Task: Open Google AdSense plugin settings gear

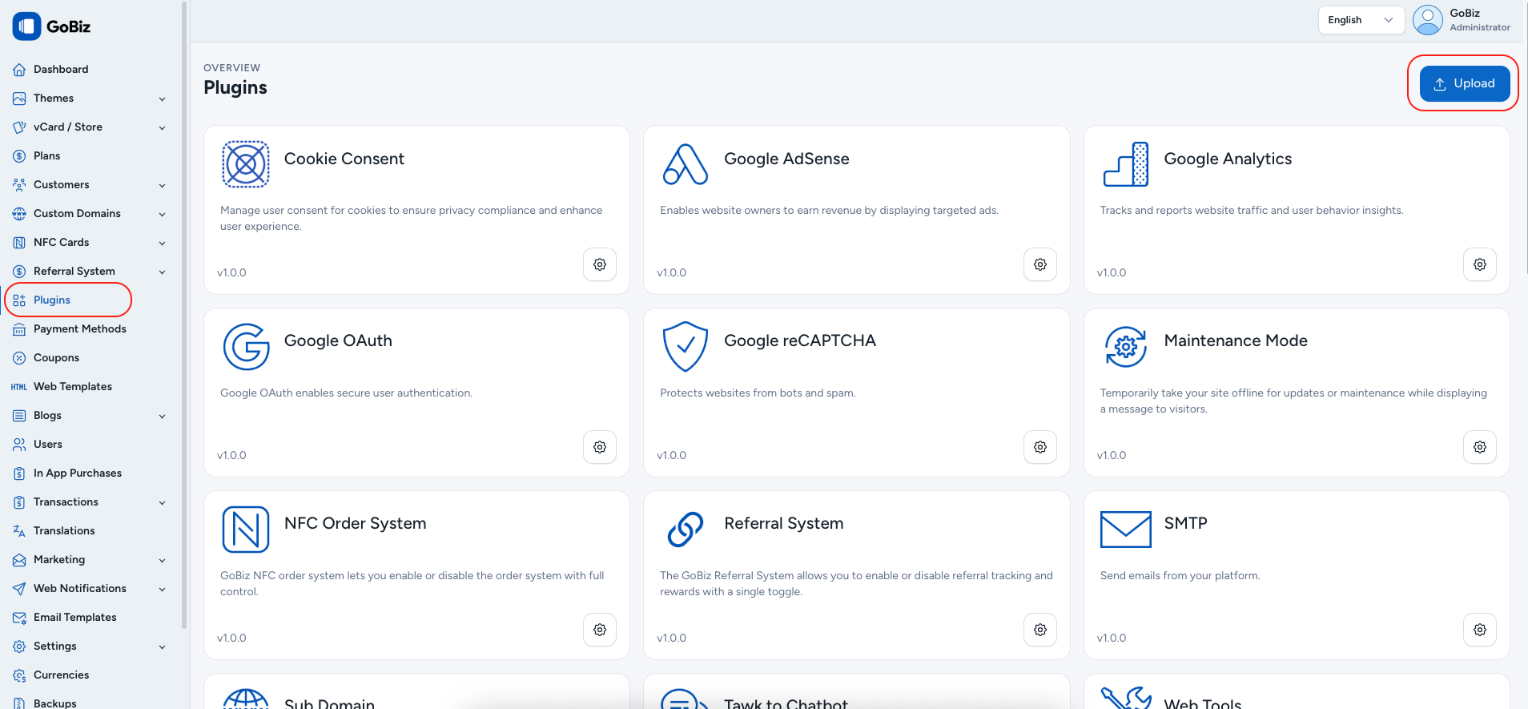Action: click(x=1039, y=264)
